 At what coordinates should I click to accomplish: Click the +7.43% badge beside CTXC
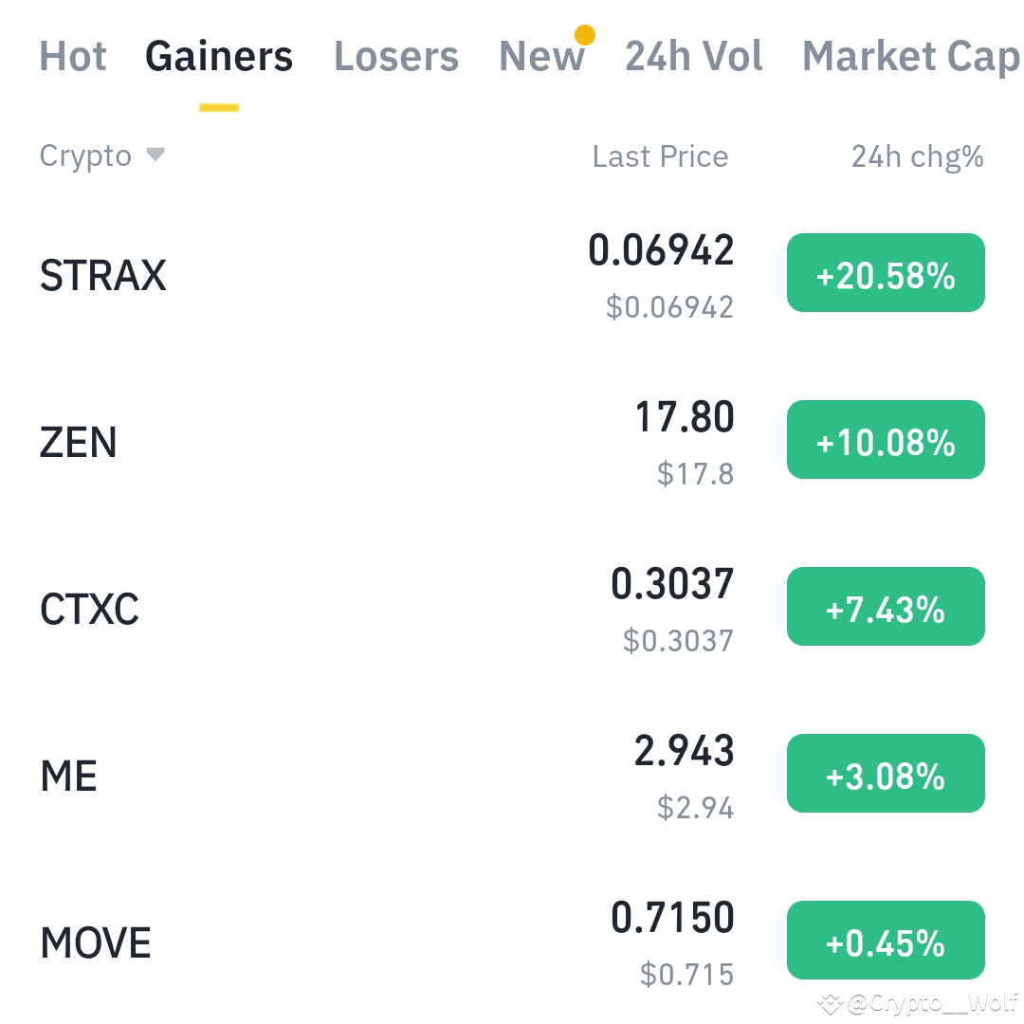tap(886, 606)
